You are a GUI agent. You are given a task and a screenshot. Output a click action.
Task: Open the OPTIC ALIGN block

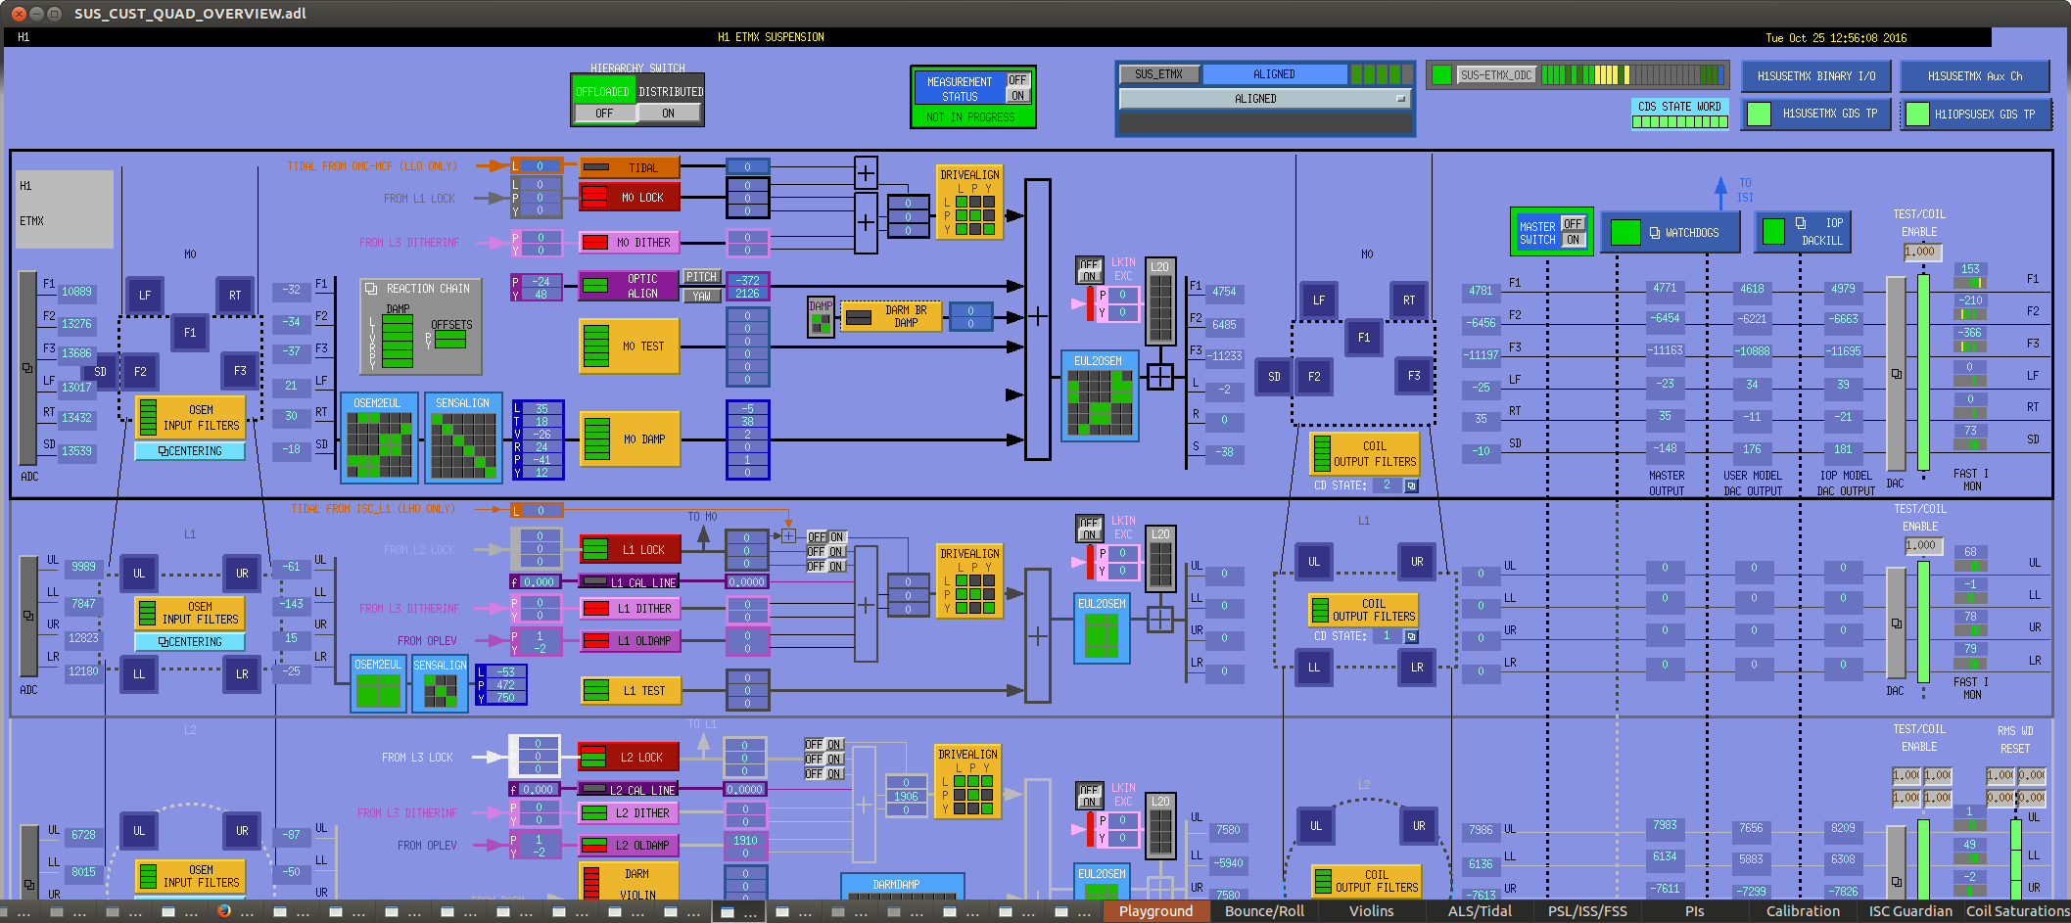tap(629, 286)
